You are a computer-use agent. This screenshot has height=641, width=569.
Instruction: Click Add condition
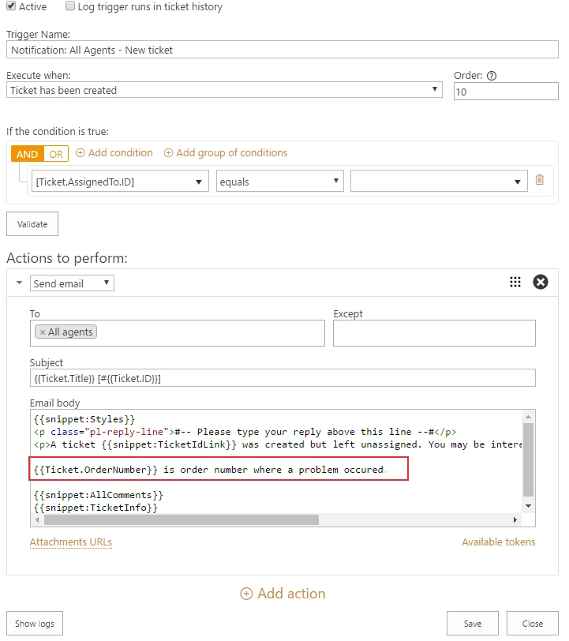coord(114,153)
